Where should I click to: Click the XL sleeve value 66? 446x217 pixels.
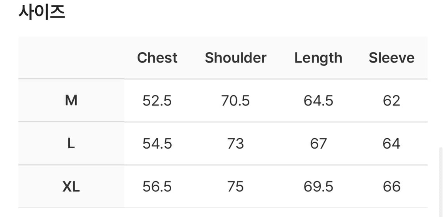coord(391,187)
